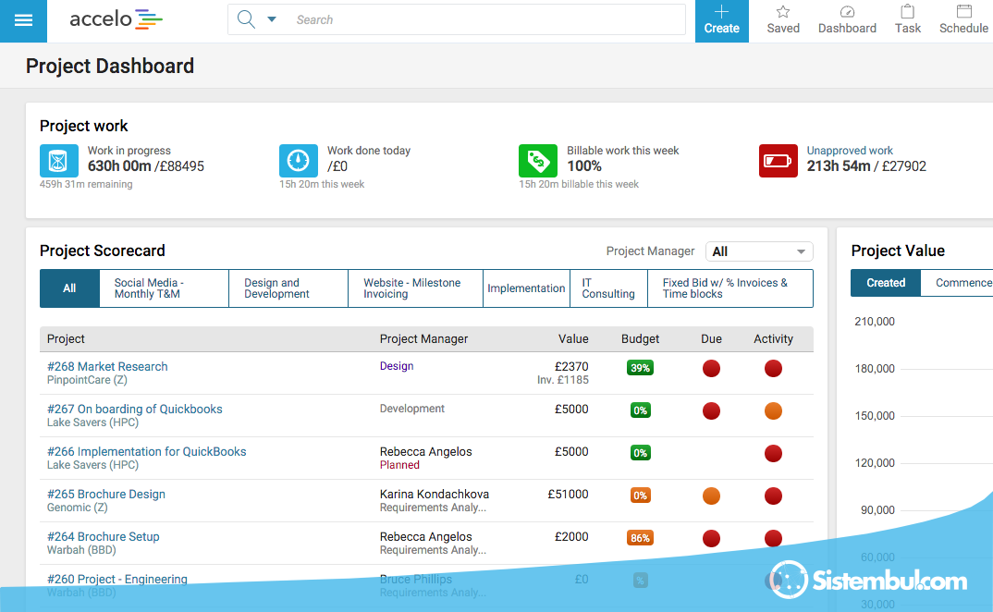Screen dimensions: 993x612
Task: Open project #266 Implementation for QuickBooks
Action: 147,452
